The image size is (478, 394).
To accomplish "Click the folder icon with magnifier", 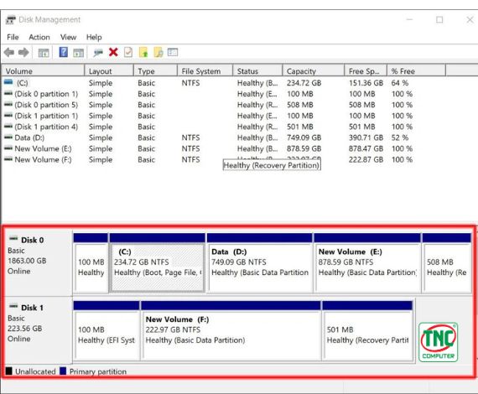I will pos(158,53).
